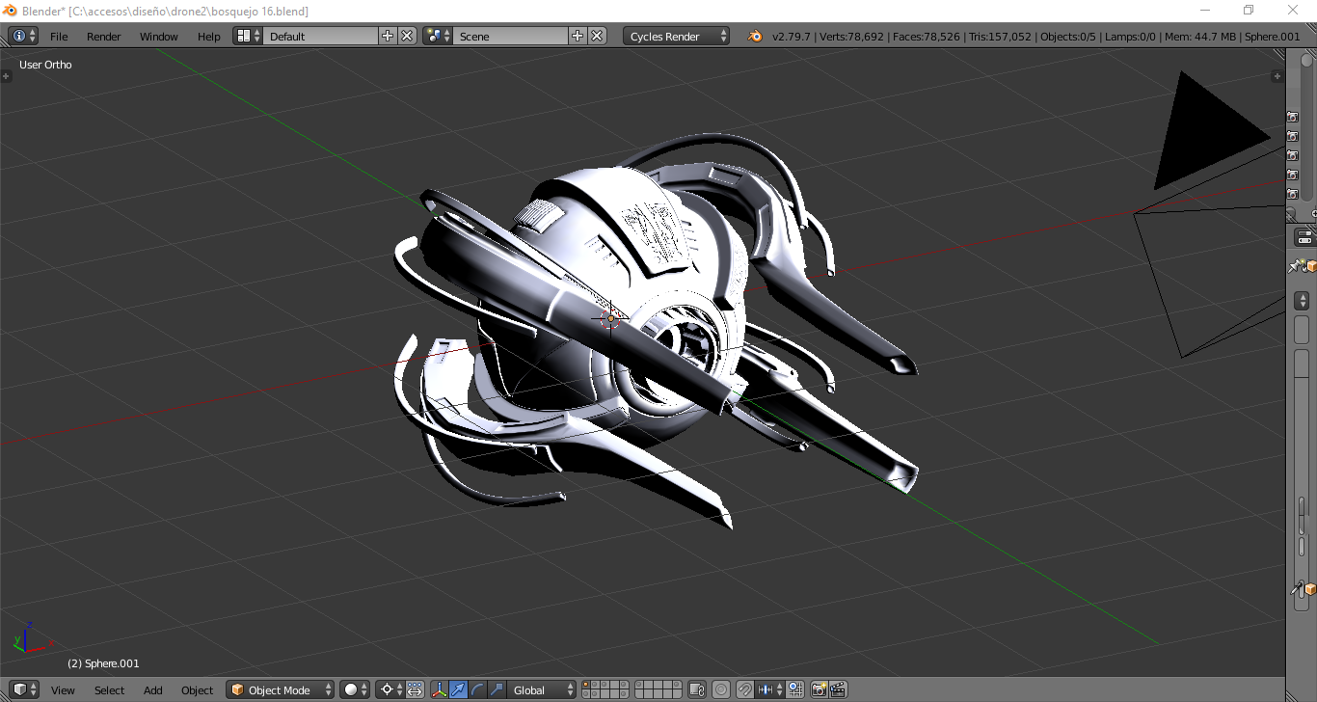Open the snap element type selector
The image size is (1317, 702).
coord(769,689)
